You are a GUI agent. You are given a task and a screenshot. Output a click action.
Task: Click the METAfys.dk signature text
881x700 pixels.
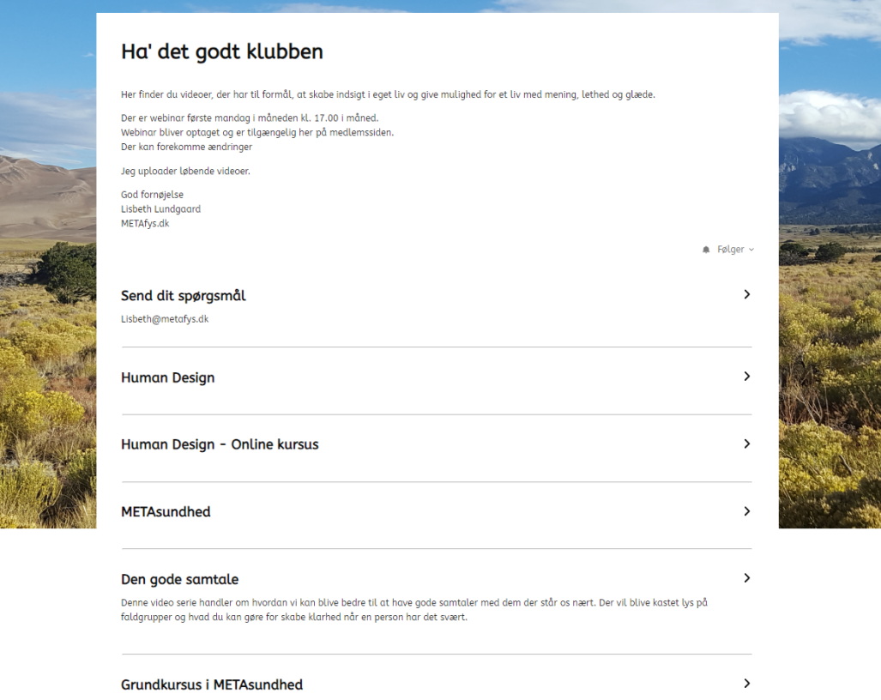pos(145,224)
